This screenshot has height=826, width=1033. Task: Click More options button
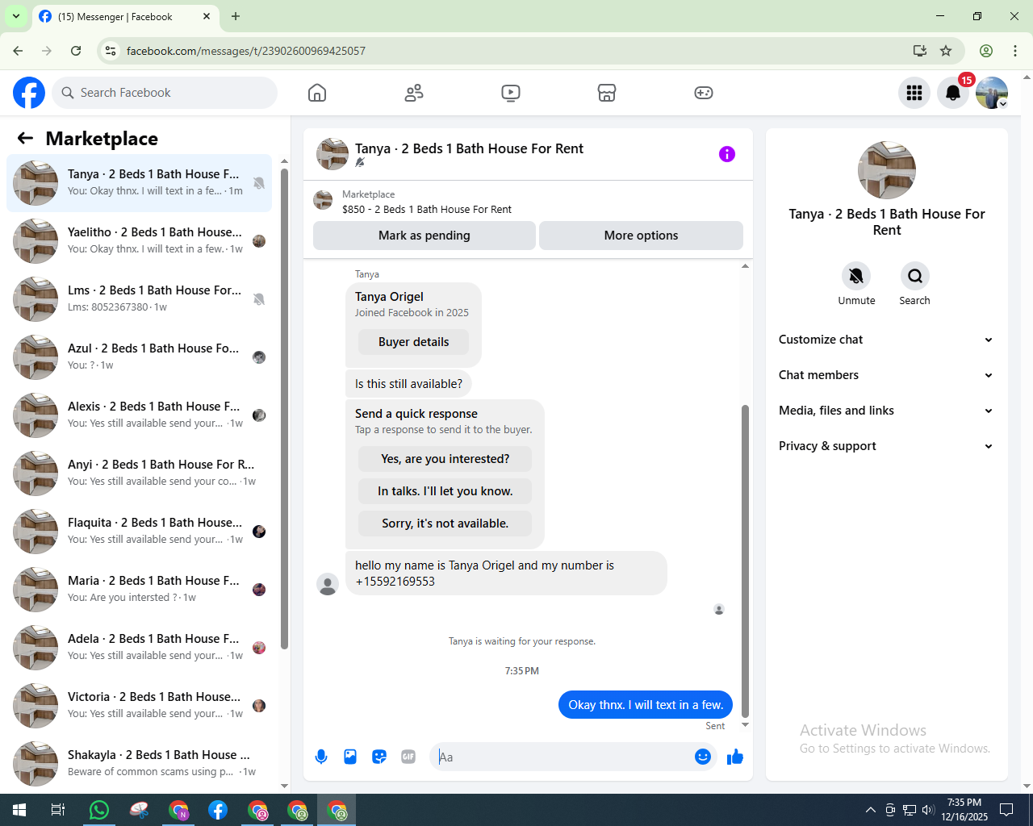[641, 236]
